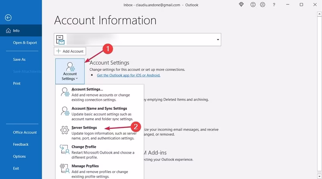
Task: Choose Account Name and Sync Settings
Action: (100, 113)
